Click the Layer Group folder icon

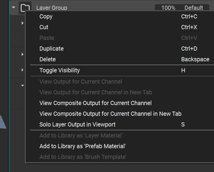25,7
